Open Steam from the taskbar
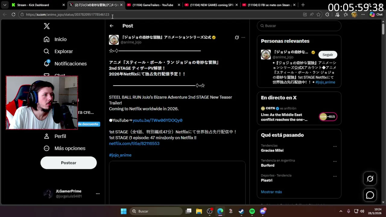 pos(241,211)
